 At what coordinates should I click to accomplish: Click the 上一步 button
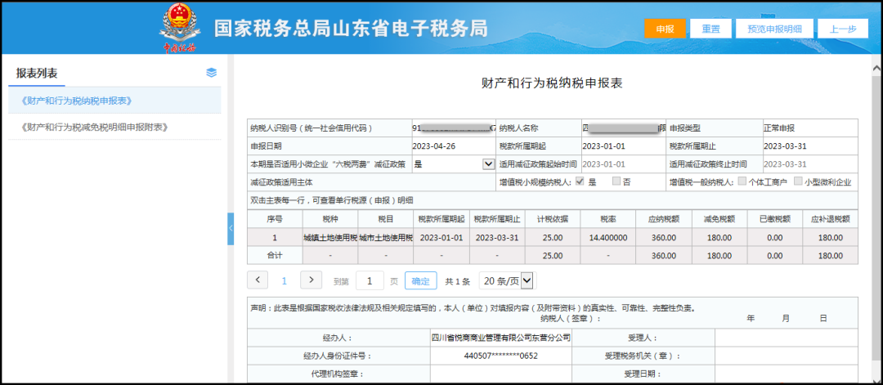(843, 29)
